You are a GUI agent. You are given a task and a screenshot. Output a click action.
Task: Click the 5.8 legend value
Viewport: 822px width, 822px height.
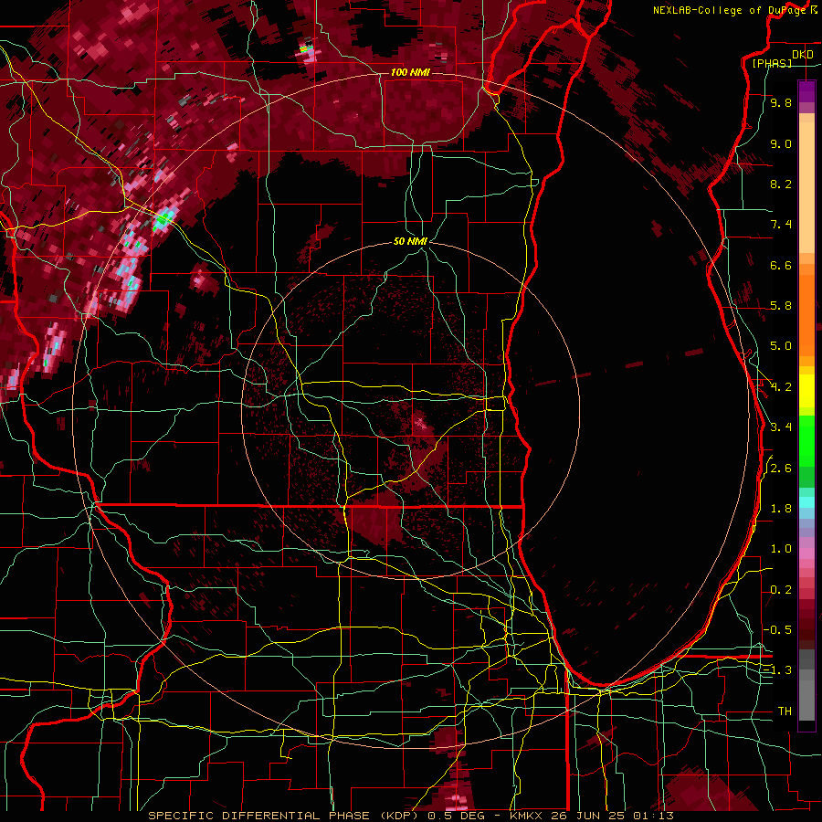coord(781,306)
